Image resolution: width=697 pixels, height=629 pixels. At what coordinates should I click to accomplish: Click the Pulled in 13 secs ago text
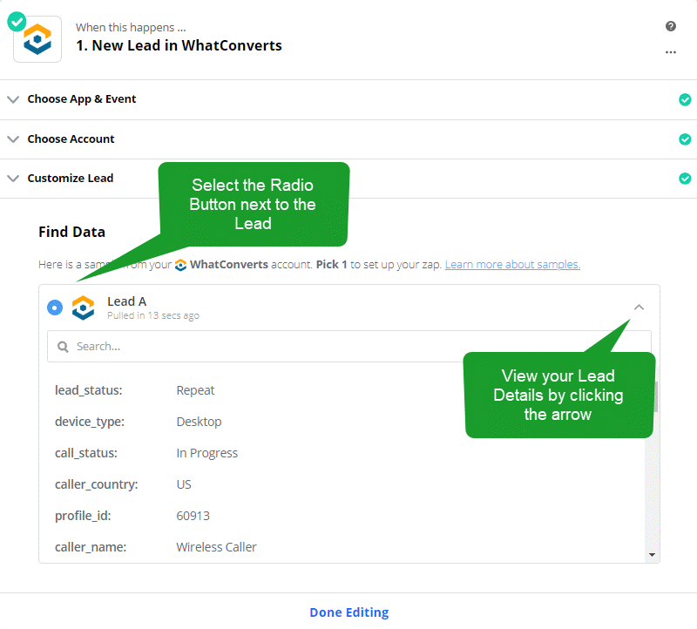(153, 315)
